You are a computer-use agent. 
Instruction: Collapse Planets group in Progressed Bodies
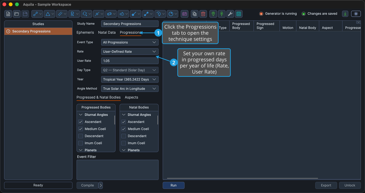click(81, 150)
